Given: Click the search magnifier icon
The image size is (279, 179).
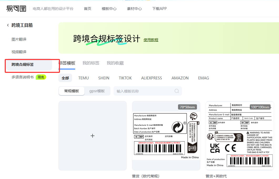Looking at the screenshot, I should pos(177,91).
